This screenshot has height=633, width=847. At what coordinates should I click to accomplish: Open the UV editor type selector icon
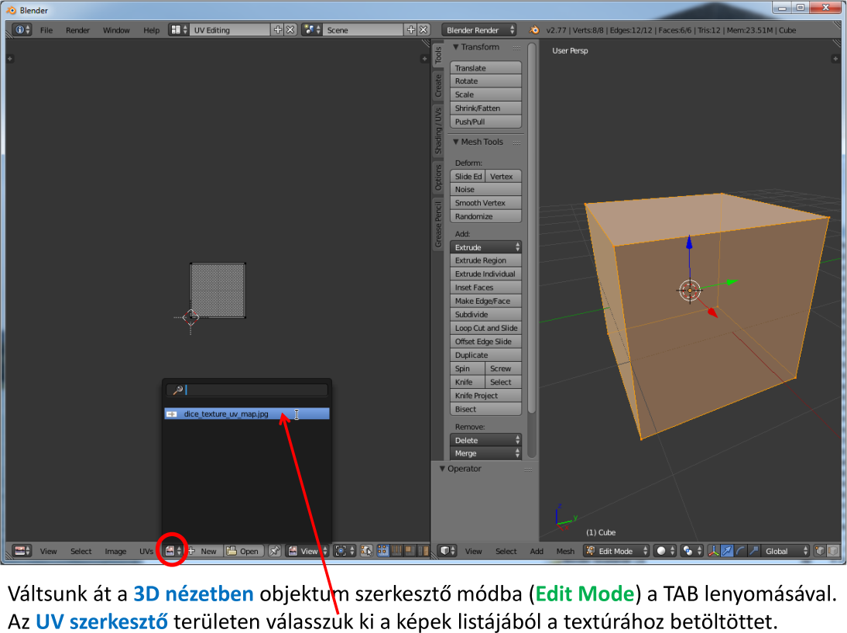coord(20,551)
